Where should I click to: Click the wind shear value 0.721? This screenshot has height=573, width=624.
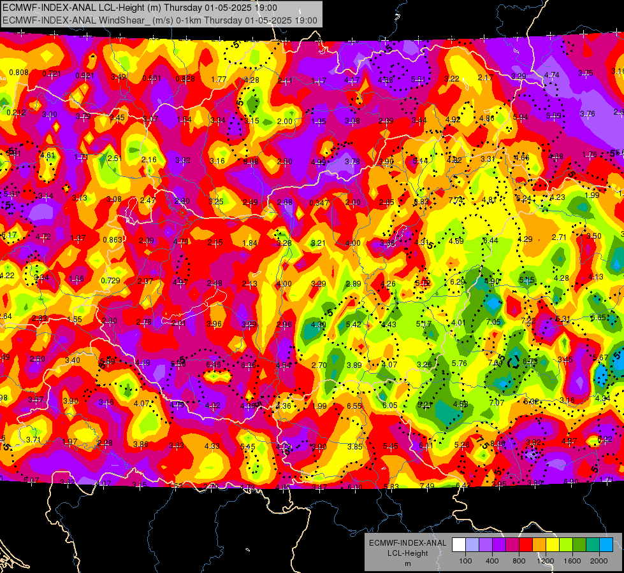52,74
